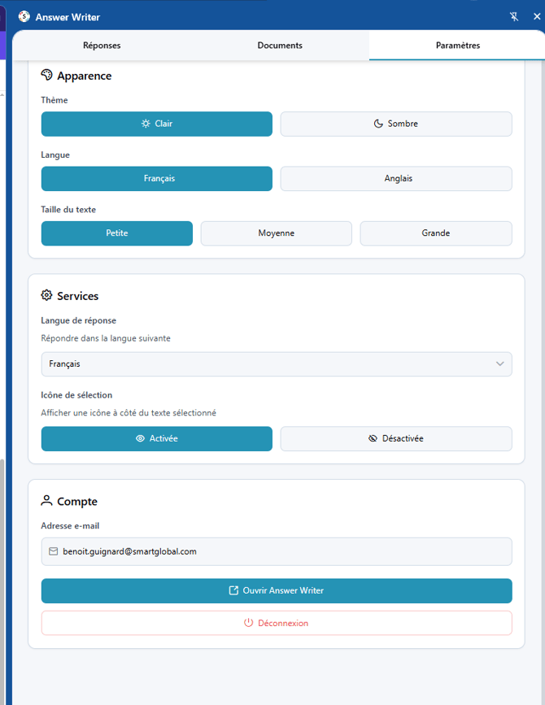The image size is (545, 705).
Task: Click the Icône de sélection label
Action: tap(76, 395)
